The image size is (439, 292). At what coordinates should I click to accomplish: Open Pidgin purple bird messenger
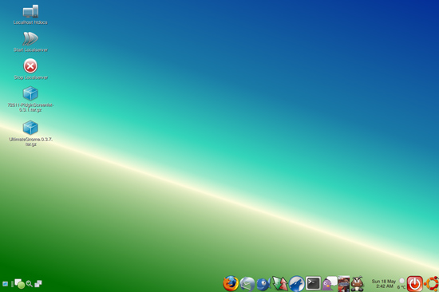point(329,283)
